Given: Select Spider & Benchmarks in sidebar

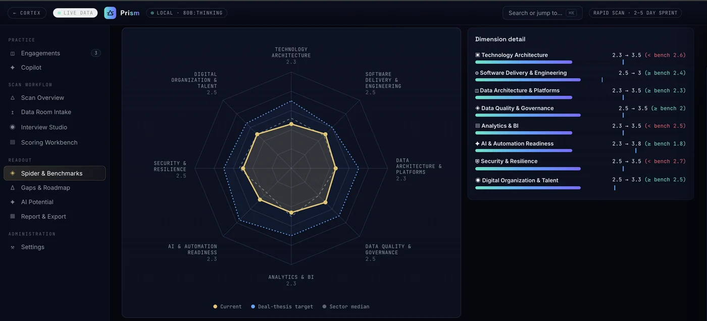Looking at the screenshot, I should coord(55,173).
